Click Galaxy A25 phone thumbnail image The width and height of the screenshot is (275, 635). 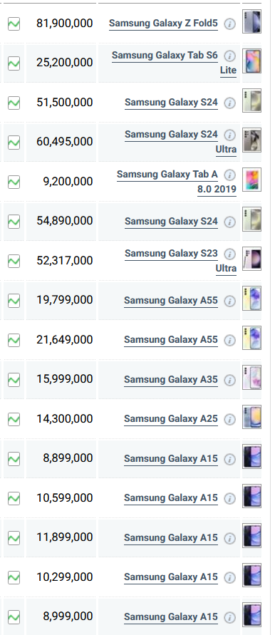point(251,417)
